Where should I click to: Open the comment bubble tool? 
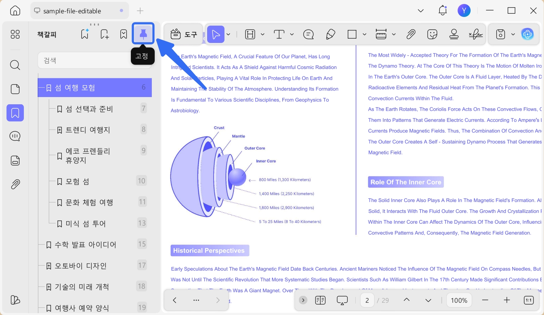308,34
